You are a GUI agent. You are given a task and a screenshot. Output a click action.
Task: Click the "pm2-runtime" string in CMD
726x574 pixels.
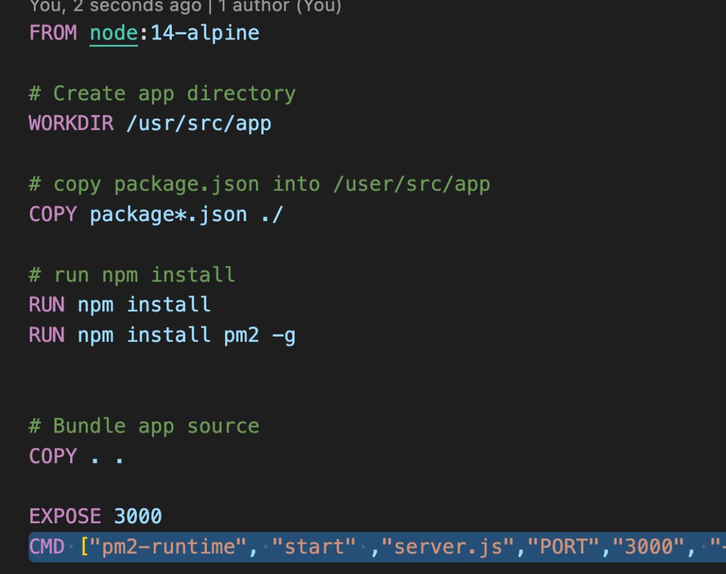[168, 547]
